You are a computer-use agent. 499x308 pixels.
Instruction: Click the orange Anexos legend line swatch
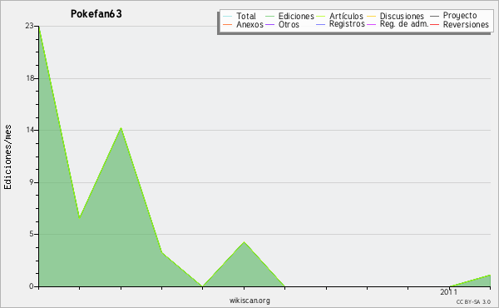pos(228,24)
